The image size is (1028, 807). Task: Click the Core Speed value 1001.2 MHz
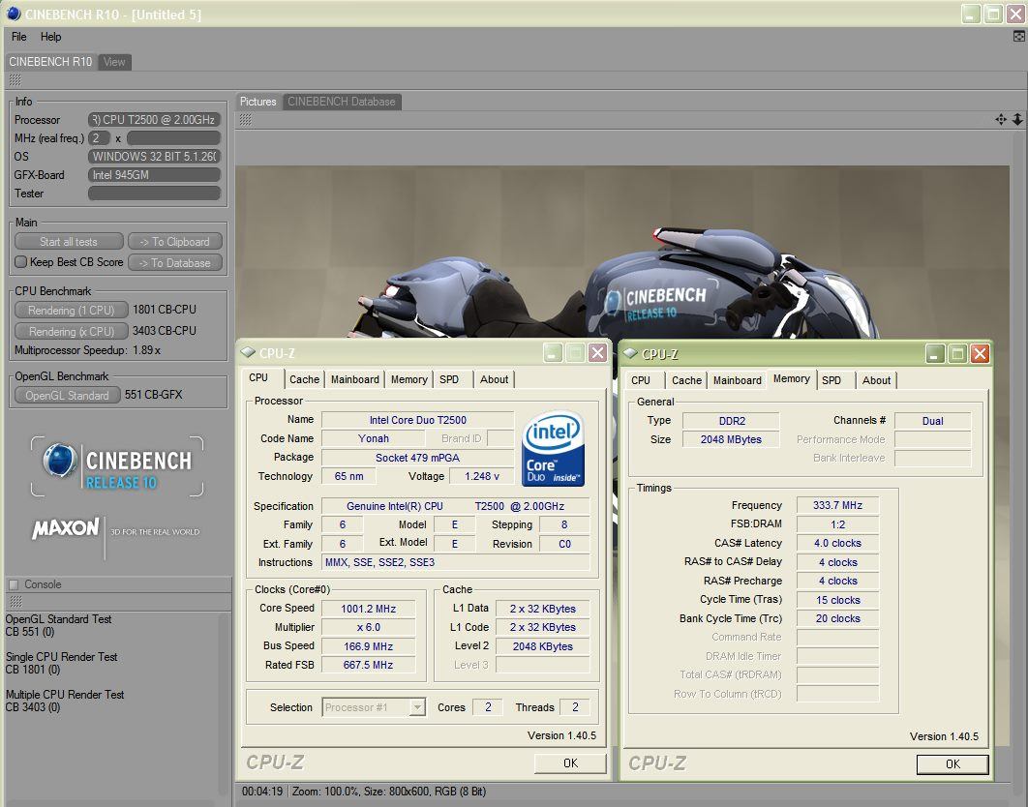369,609
